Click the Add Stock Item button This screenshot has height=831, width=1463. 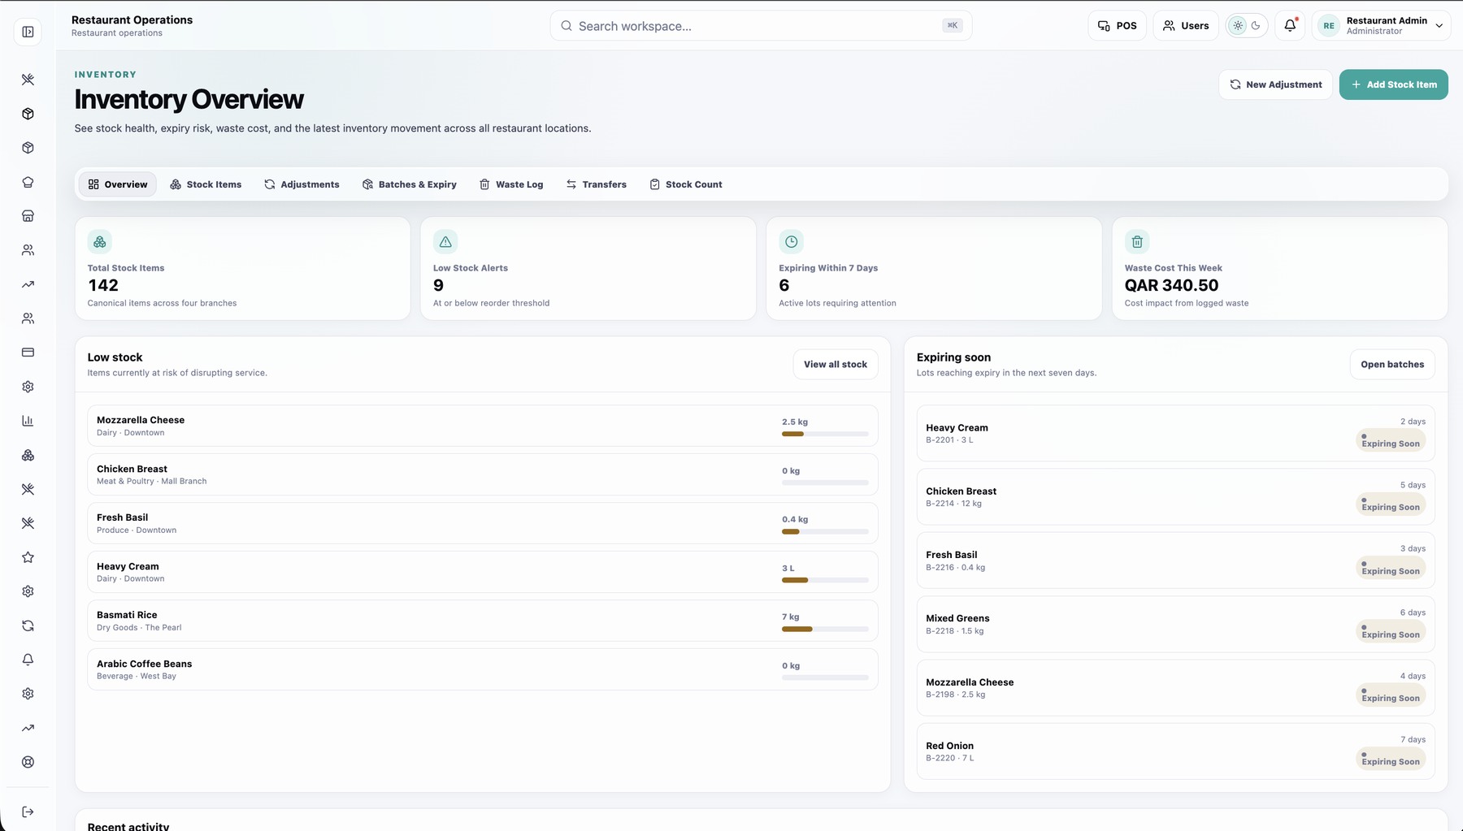[x=1393, y=84]
